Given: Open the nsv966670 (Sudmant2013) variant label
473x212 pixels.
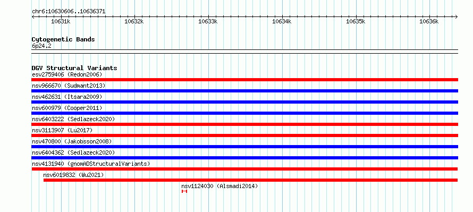Looking at the screenshot, I should point(69,86).
